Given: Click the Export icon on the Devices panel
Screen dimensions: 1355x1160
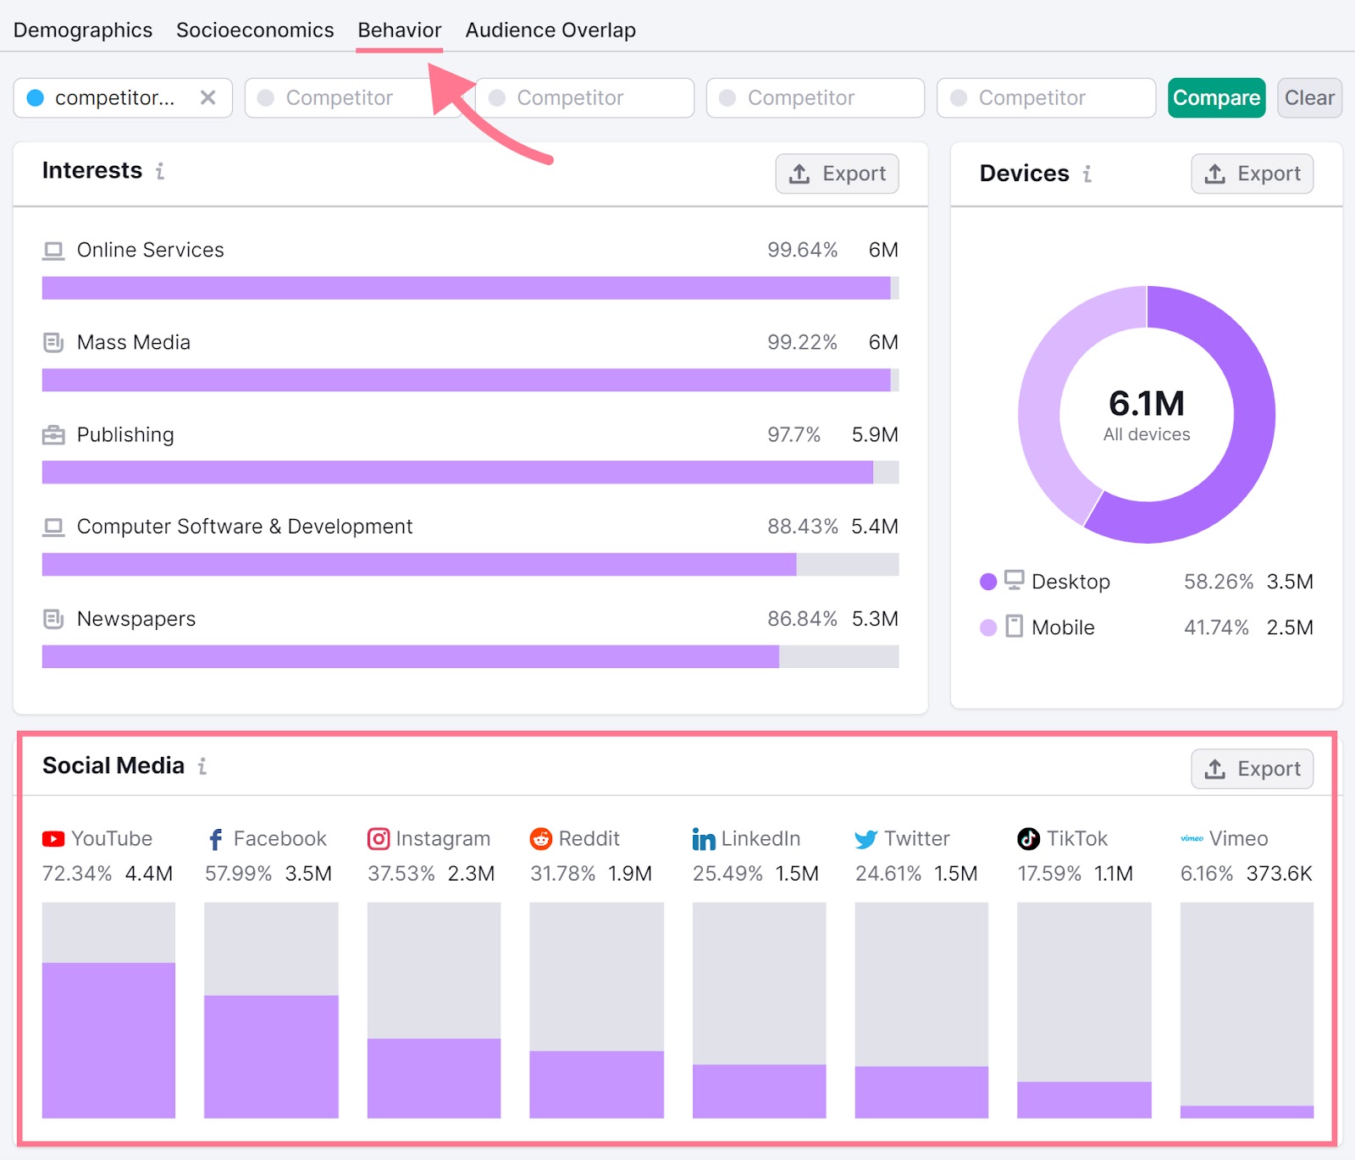Looking at the screenshot, I should pyautogui.click(x=1216, y=174).
